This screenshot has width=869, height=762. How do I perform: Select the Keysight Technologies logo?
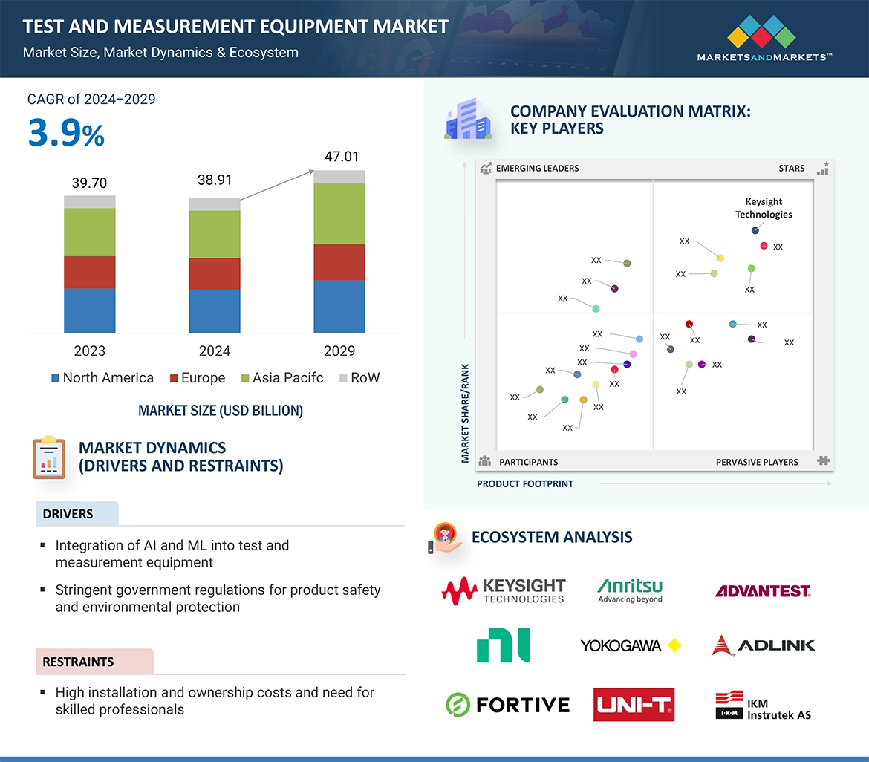point(504,590)
